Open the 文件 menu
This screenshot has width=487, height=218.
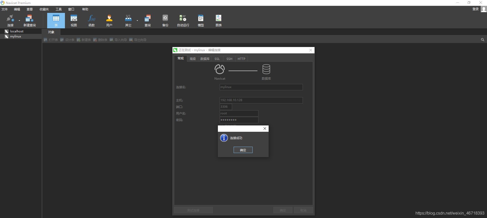(x=5, y=9)
